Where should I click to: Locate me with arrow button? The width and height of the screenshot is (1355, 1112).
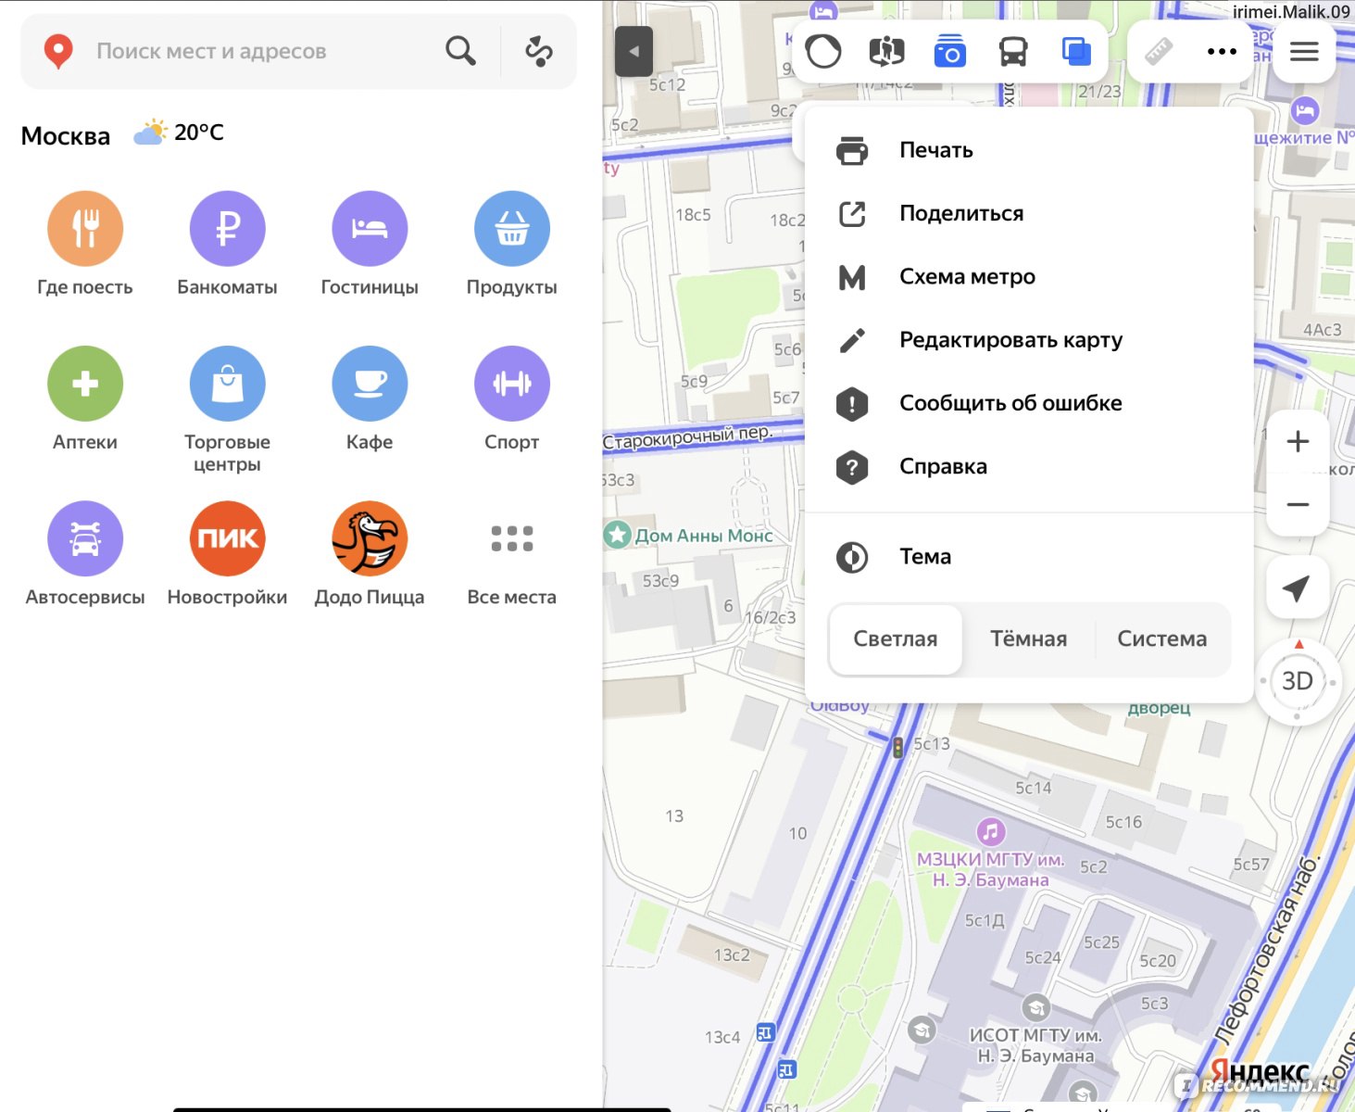point(1298,588)
